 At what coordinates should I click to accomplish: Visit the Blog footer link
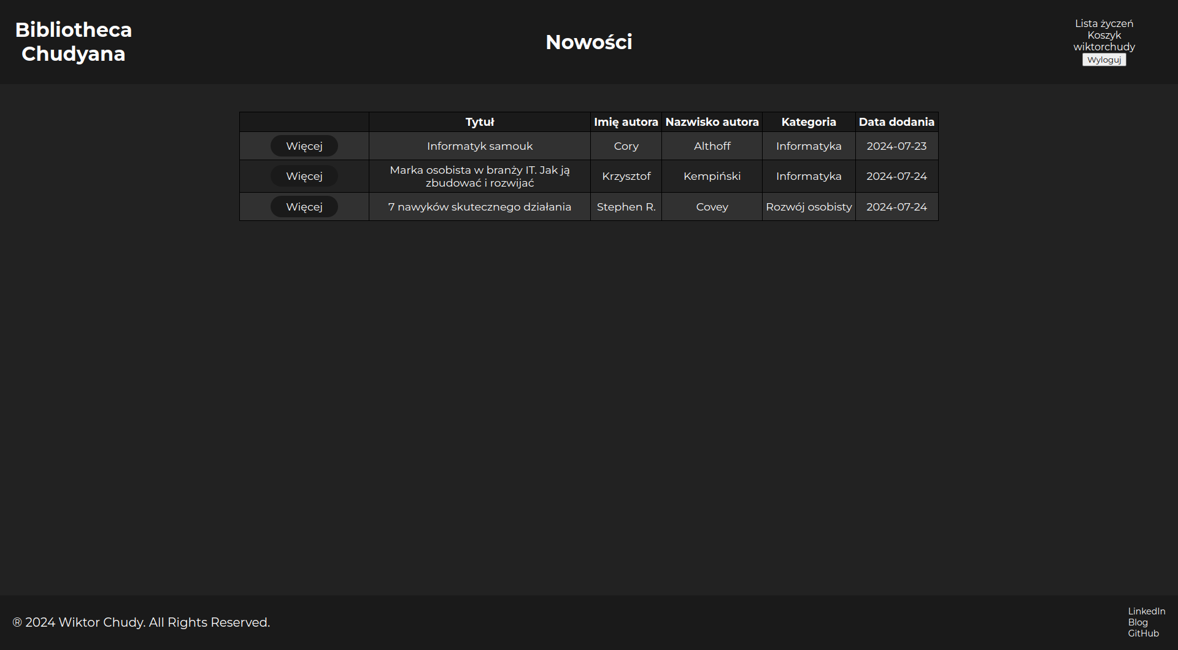tap(1138, 622)
